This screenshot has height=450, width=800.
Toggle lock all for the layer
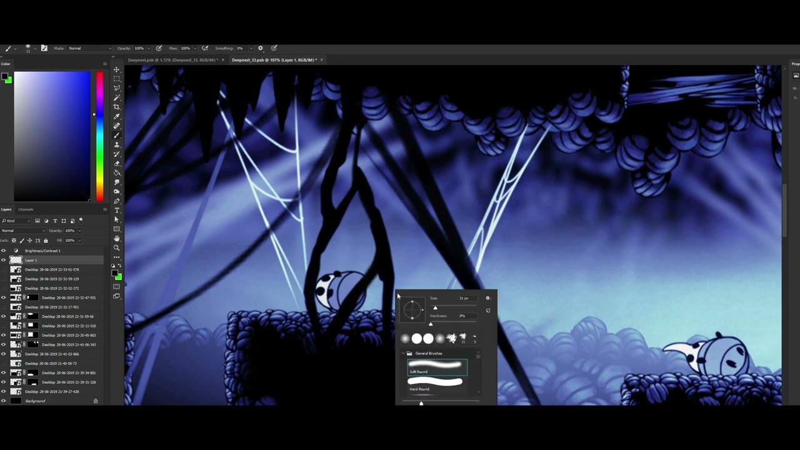pyautogui.click(x=46, y=241)
